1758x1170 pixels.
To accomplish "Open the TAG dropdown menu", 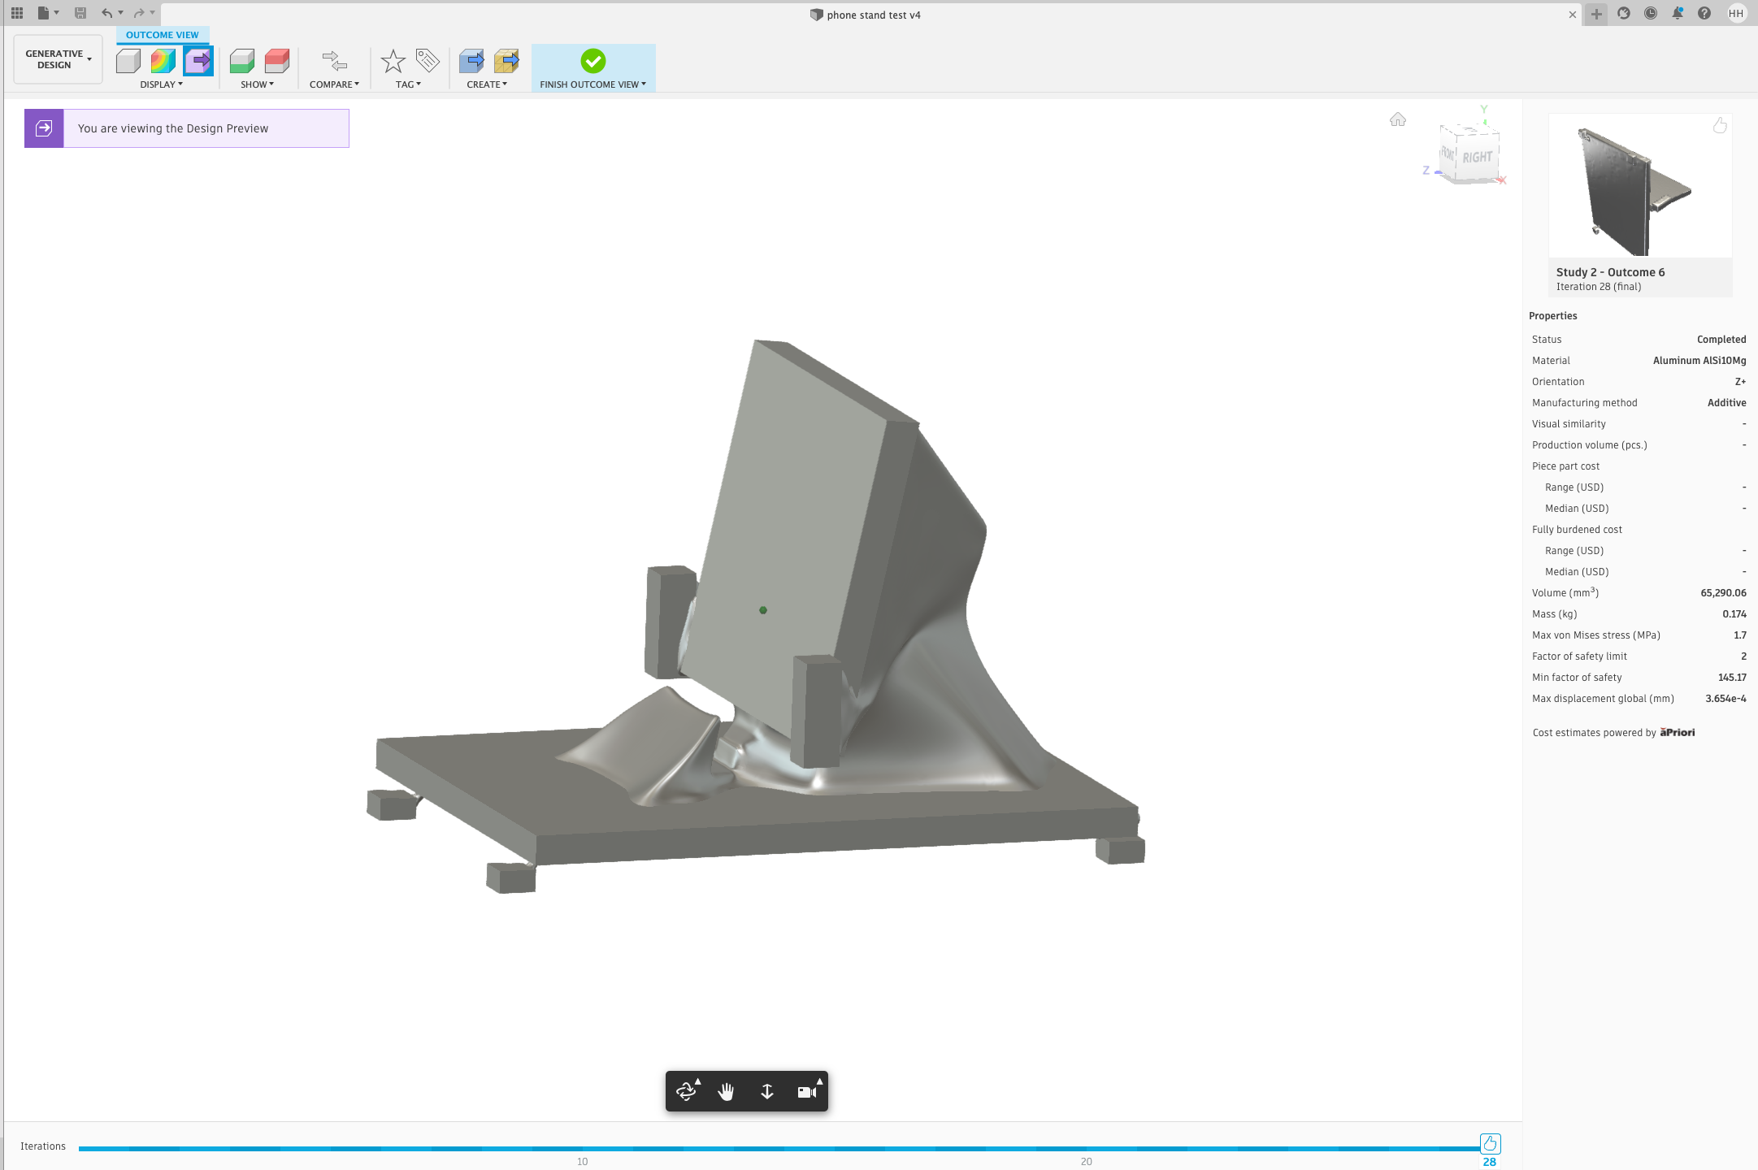I will point(408,84).
